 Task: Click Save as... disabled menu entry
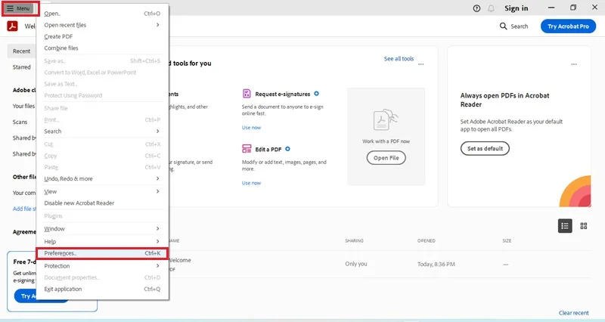pos(102,61)
